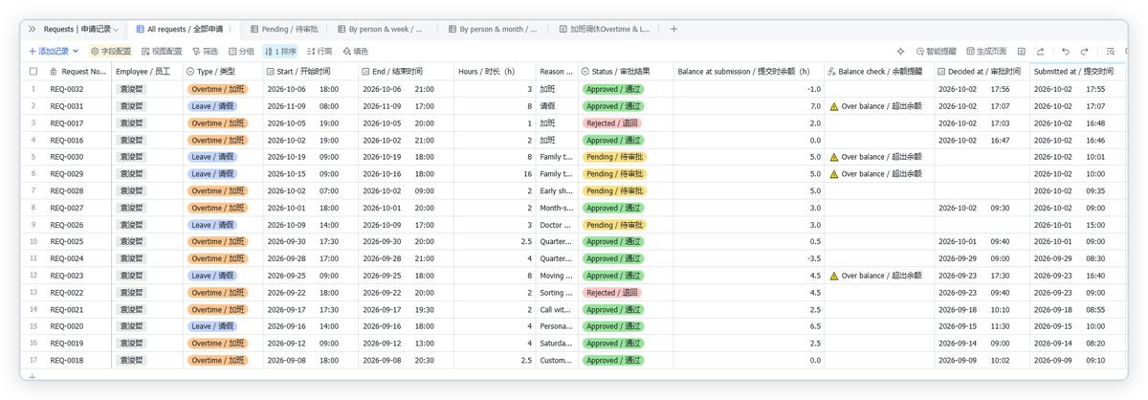Click the form icon next to 生成页面
Screen dimensions: 1148x400
(1022, 52)
